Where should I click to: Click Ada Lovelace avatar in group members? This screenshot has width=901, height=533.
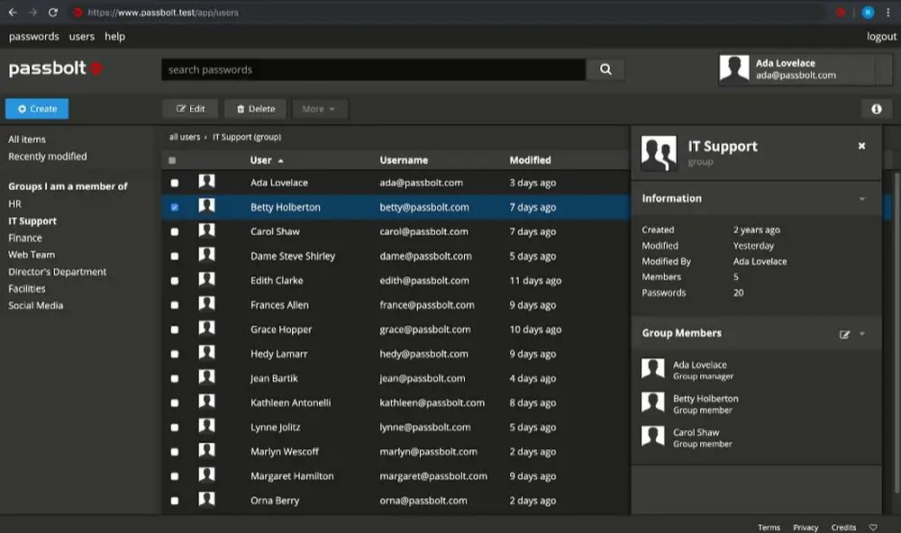[652, 369]
